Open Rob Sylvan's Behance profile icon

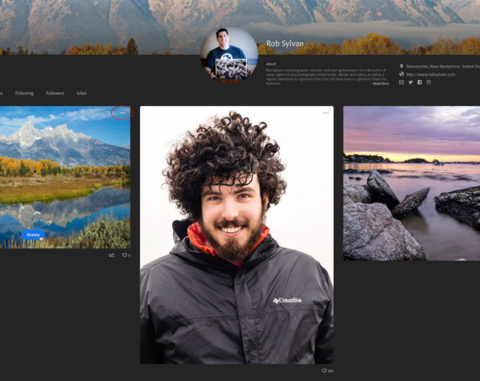tap(402, 82)
